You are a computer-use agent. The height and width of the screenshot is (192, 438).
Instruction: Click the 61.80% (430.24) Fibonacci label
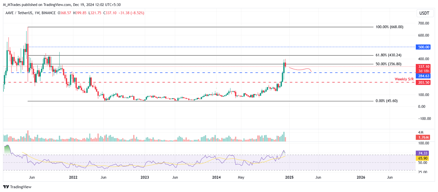(x=388, y=55)
